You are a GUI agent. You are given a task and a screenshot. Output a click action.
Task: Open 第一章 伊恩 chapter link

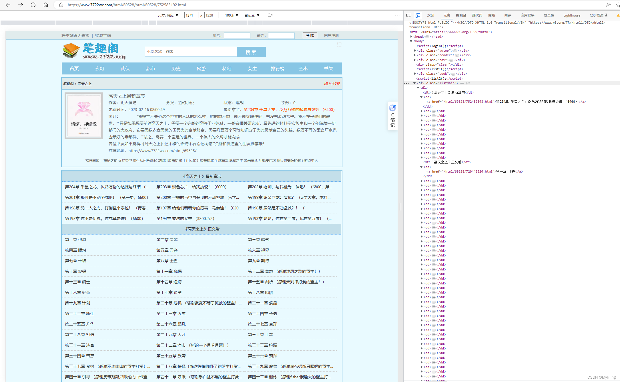tap(75, 240)
